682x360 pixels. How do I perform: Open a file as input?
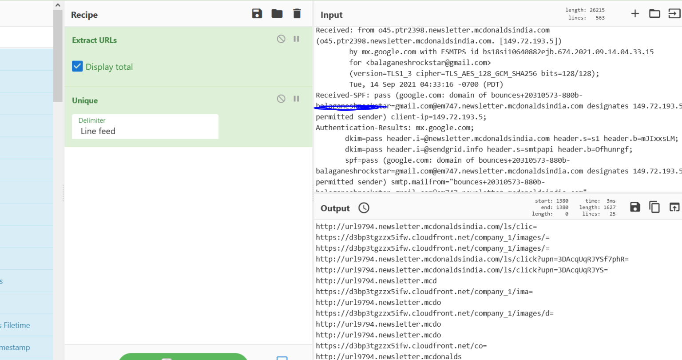(x=674, y=13)
